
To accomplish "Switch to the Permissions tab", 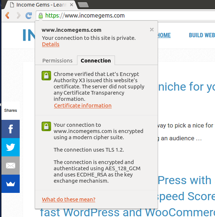I will click(57, 61).
